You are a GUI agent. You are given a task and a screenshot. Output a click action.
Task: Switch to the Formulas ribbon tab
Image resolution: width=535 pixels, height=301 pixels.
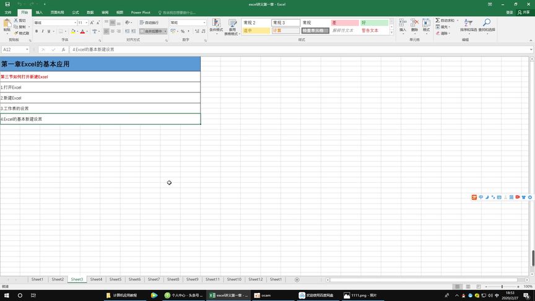76,12
